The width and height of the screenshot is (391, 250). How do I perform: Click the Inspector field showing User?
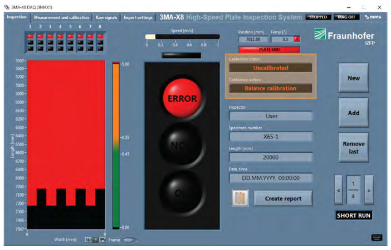tap(271, 116)
